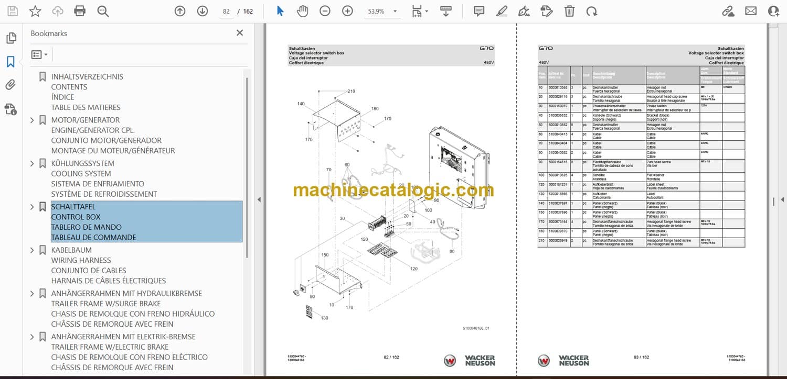This screenshot has width=787, height=379.
Task: Open the INHALTSVERZEICHNIS bookmark
Action: [x=87, y=77]
